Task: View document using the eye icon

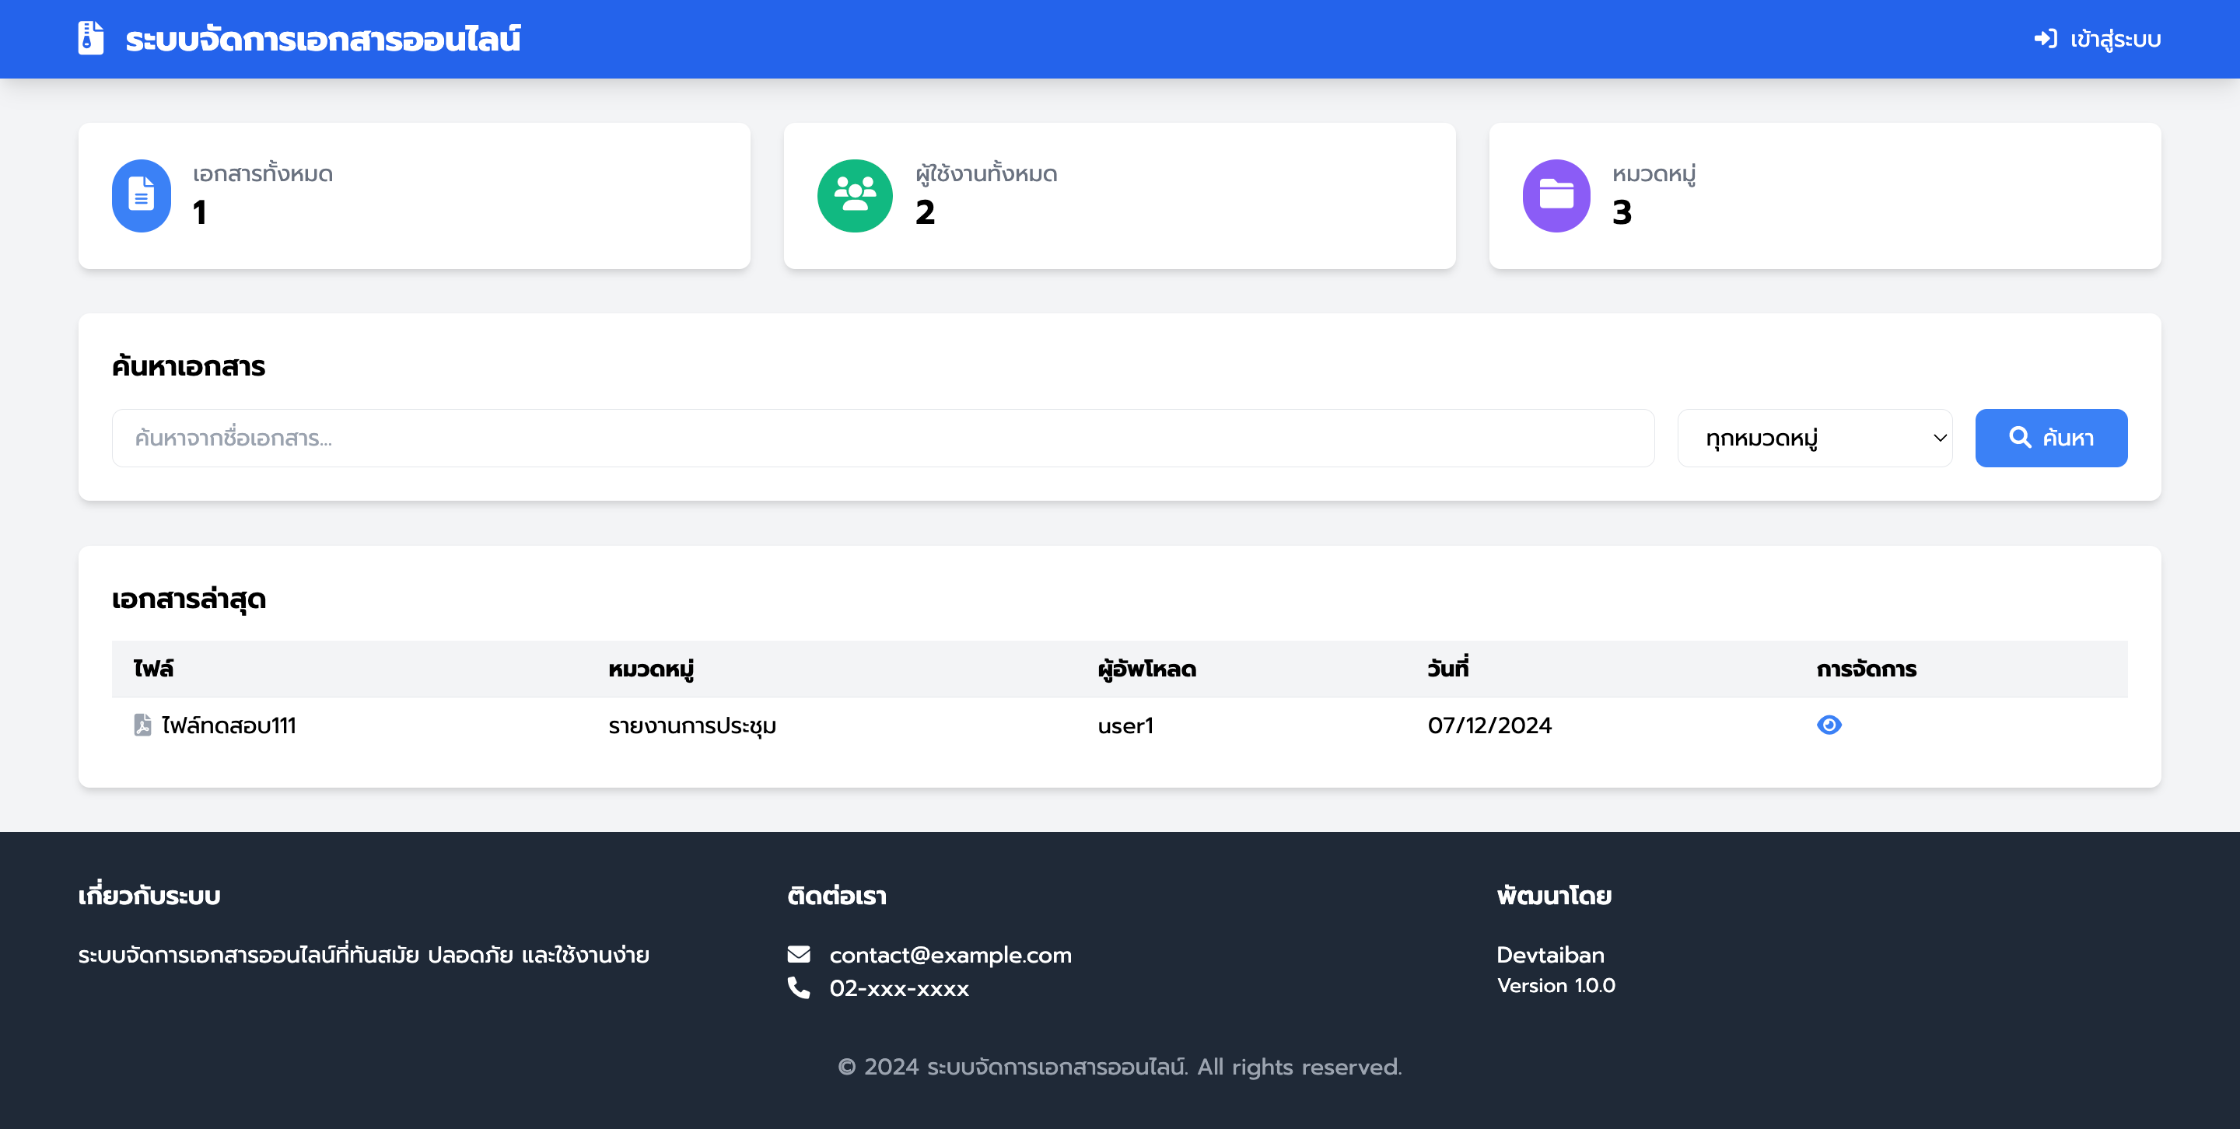Action: 1829,725
